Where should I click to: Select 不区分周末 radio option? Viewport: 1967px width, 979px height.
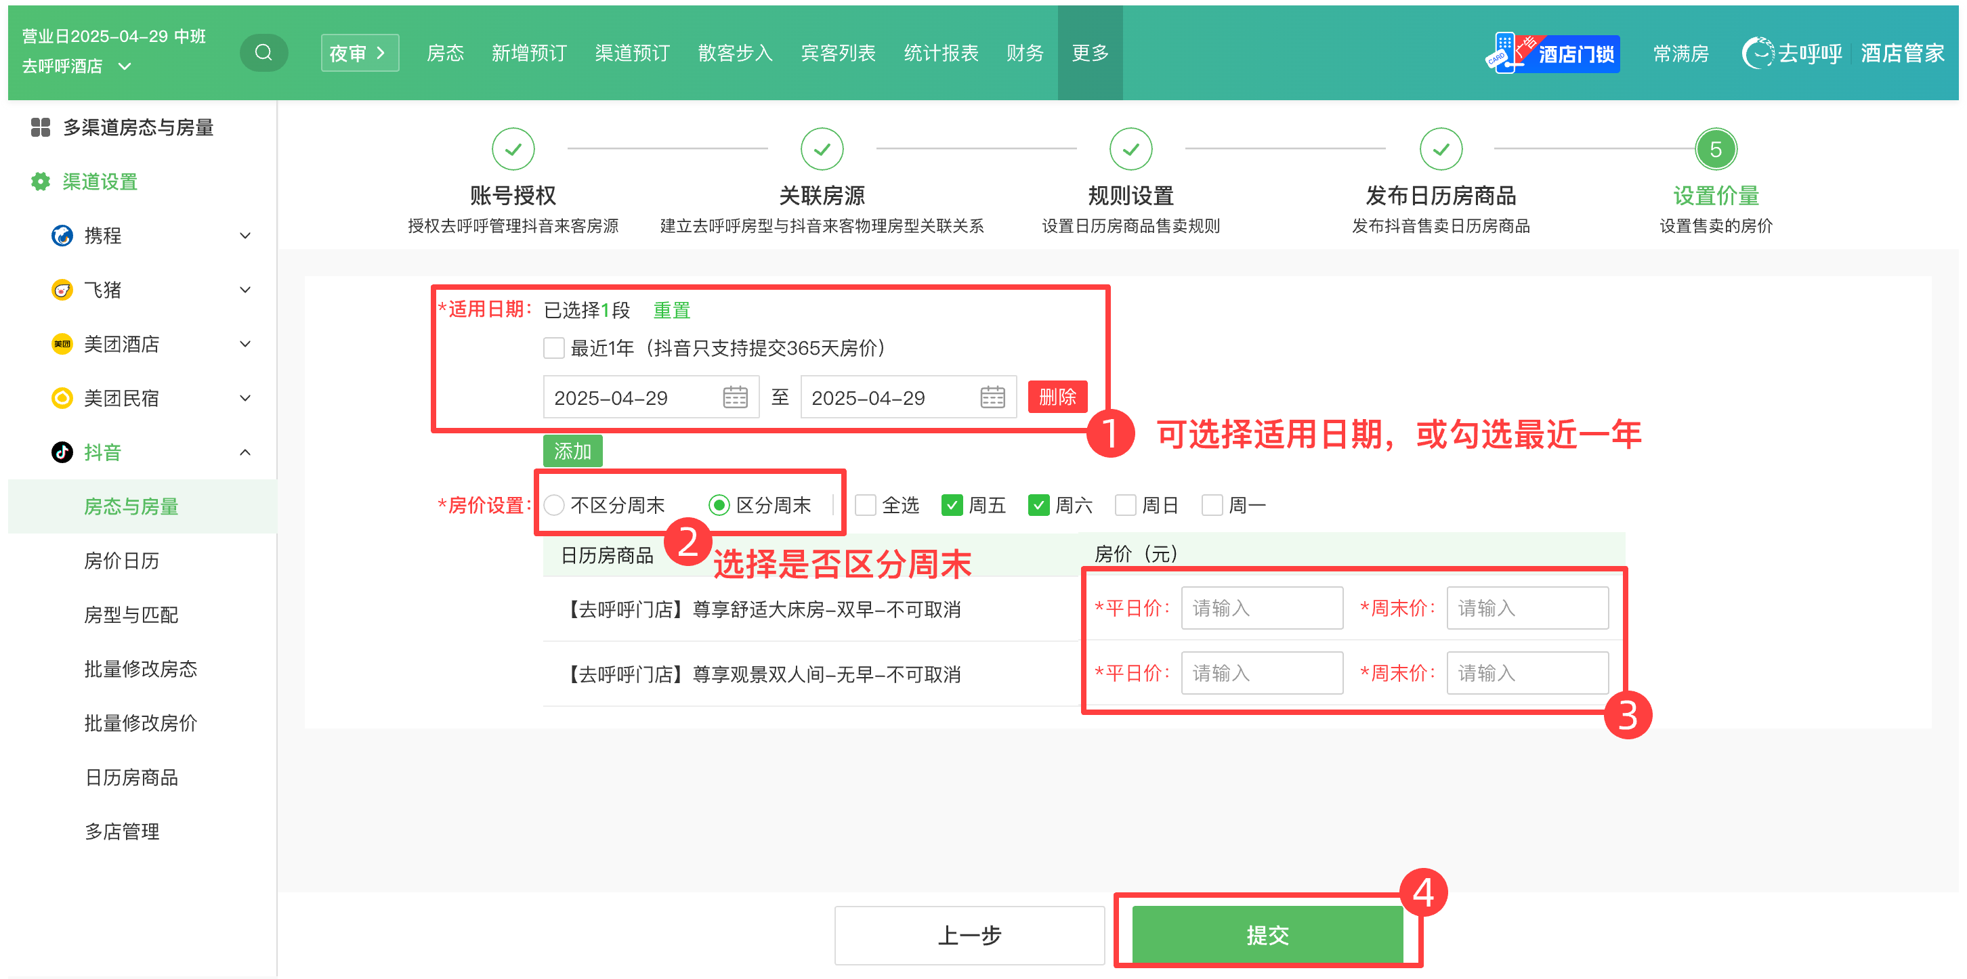coord(554,505)
